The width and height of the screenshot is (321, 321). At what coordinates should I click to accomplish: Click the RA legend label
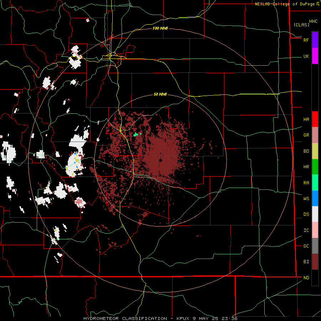(306, 183)
